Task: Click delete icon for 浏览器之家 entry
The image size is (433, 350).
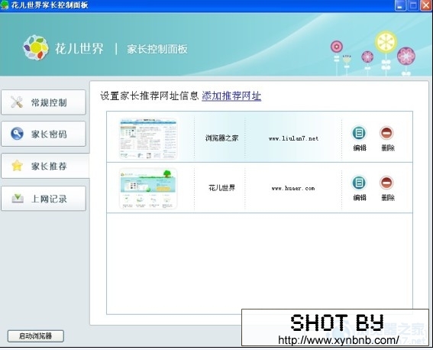Action: tap(386, 133)
